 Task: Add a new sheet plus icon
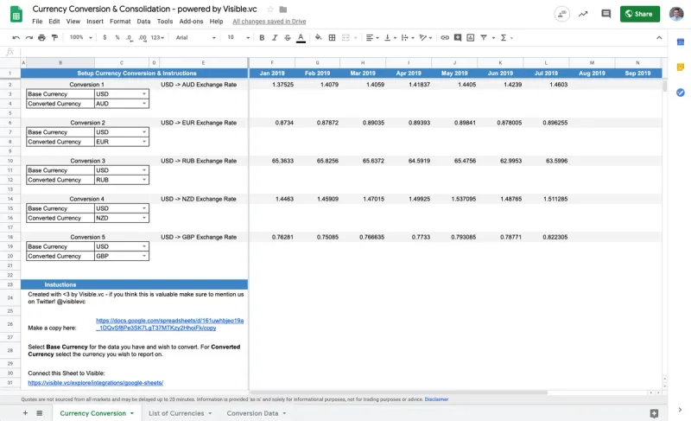25,413
